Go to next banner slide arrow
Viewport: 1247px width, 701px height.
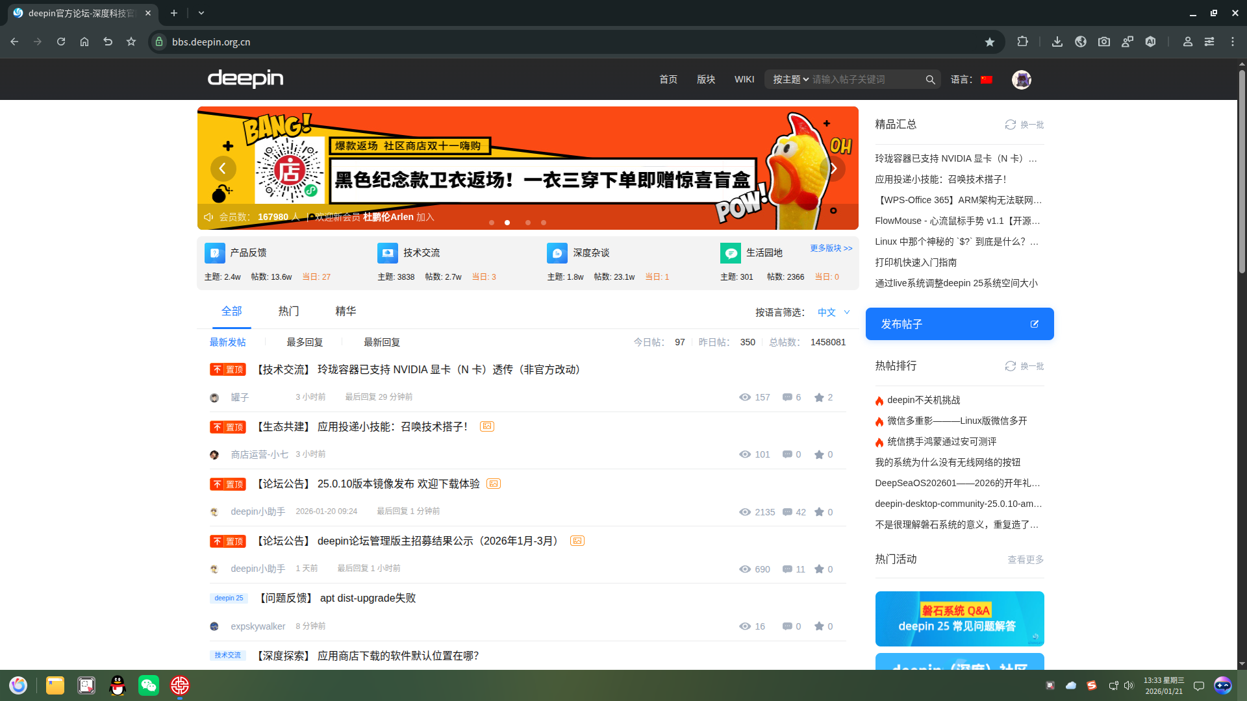(833, 169)
